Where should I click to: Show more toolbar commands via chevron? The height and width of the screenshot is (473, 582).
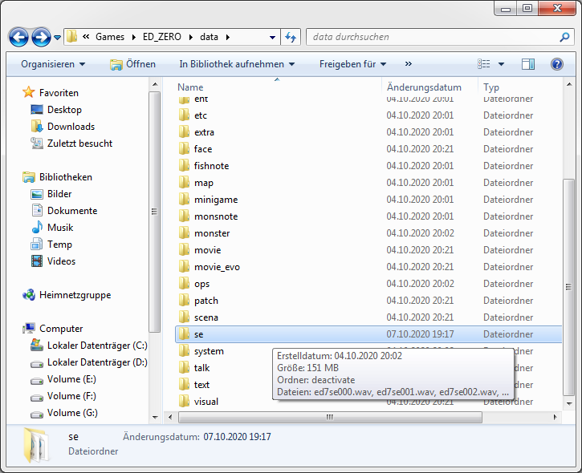point(409,64)
